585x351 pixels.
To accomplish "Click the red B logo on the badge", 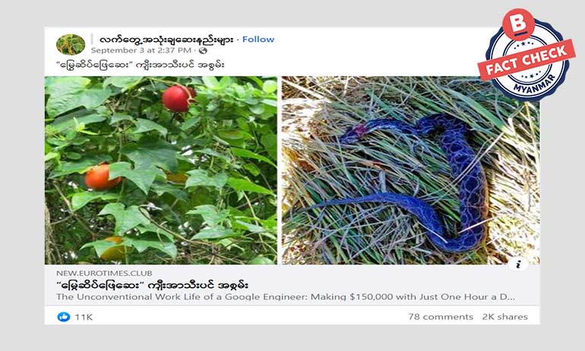I will point(519,24).
